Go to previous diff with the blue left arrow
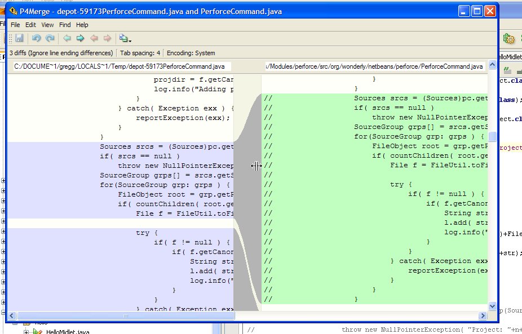The height and width of the screenshot is (334, 522). (67, 38)
